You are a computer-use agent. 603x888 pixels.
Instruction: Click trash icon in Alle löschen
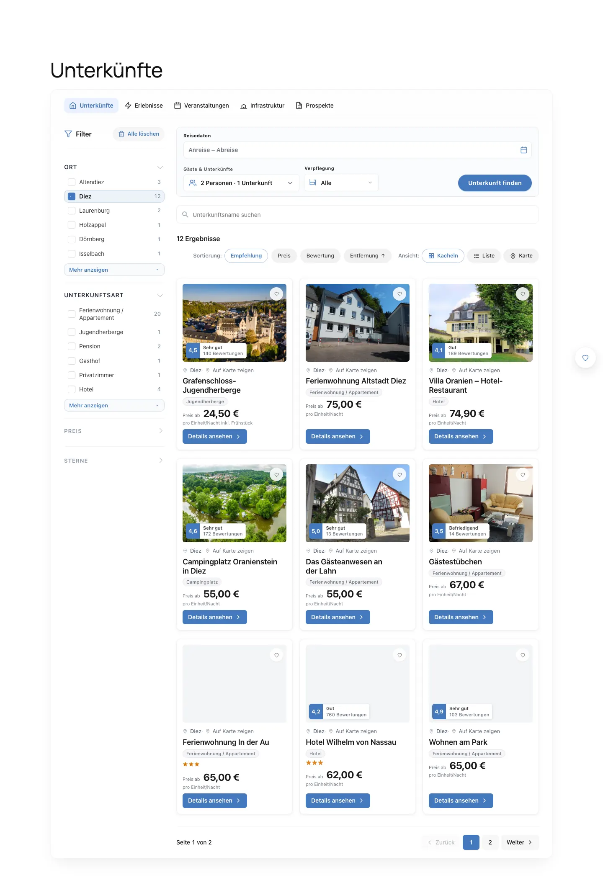(x=121, y=134)
